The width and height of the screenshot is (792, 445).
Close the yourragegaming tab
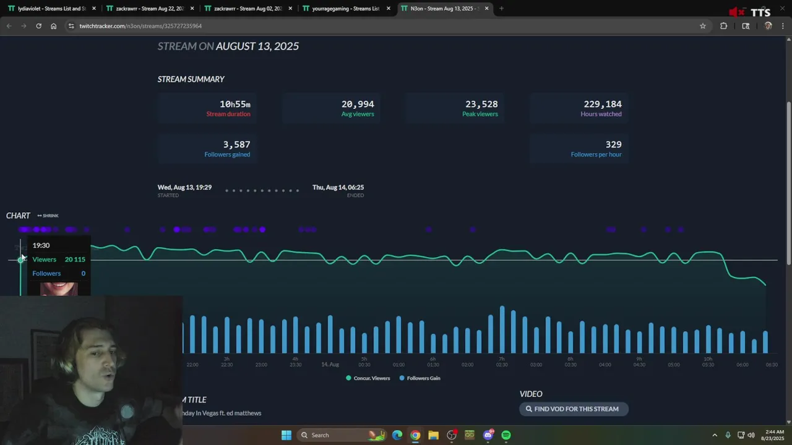coord(389,9)
